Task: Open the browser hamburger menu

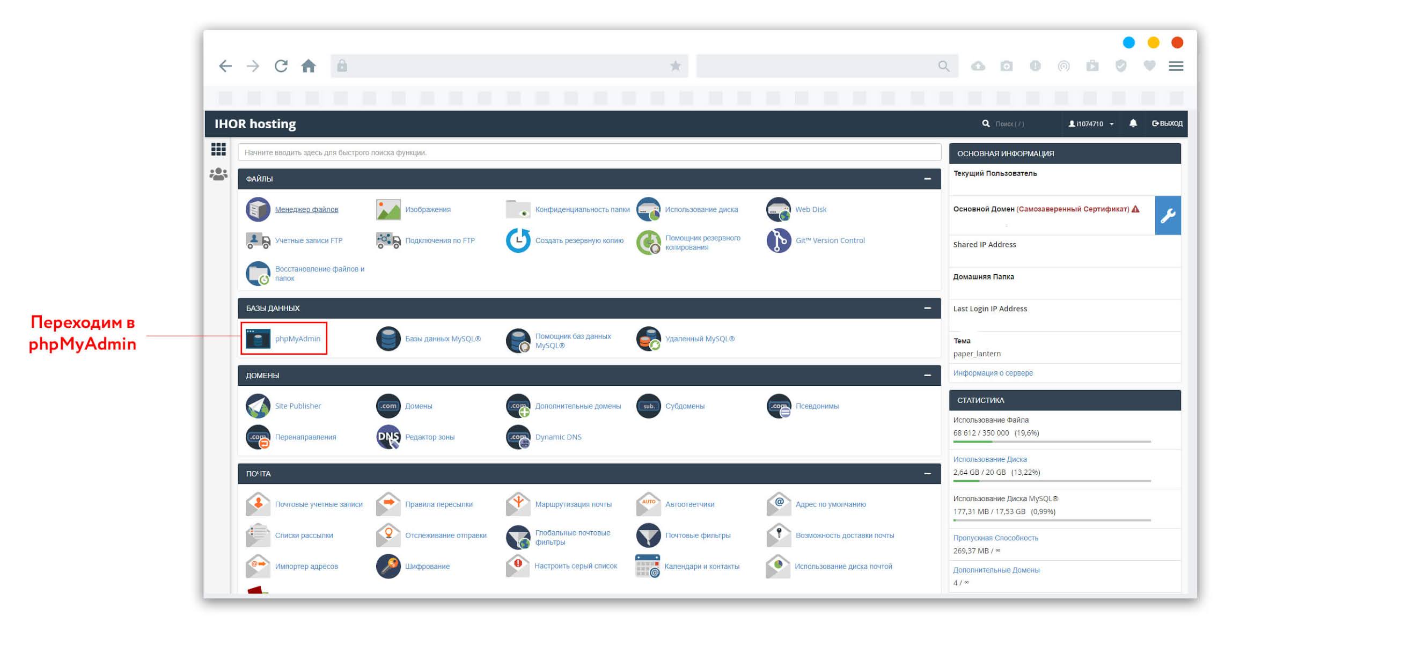Action: click(1176, 66)
